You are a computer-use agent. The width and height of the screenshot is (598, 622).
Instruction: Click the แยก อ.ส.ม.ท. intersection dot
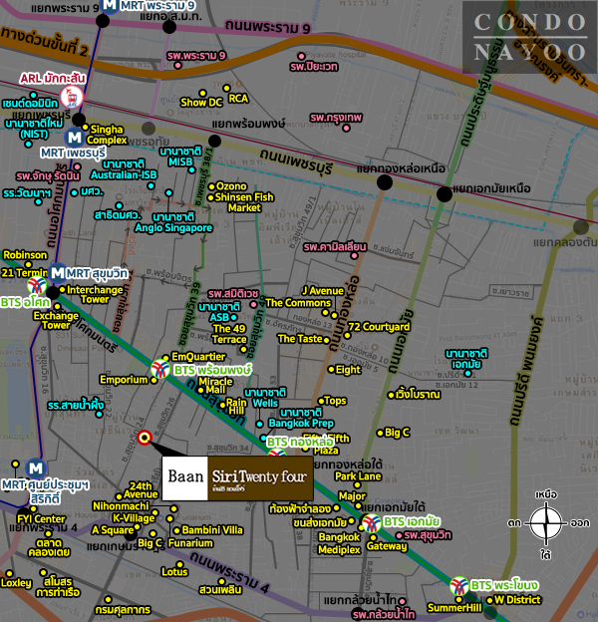169,27
